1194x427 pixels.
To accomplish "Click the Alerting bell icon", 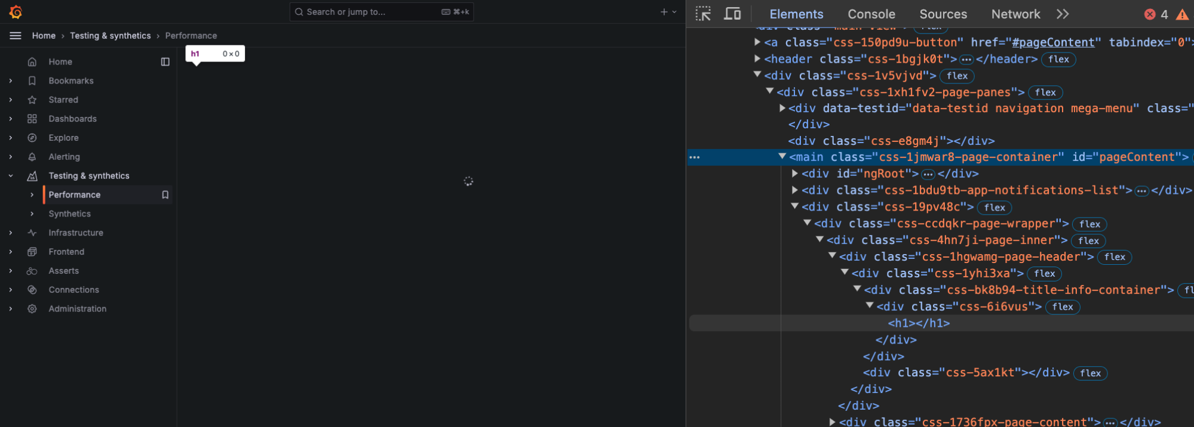I will [32, 157].
